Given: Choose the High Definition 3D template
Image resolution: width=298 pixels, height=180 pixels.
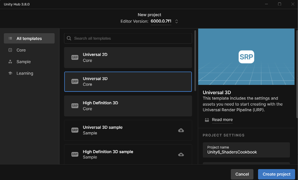Looking at the screenshot, I should pyautogui.click(x=128, y=106).
